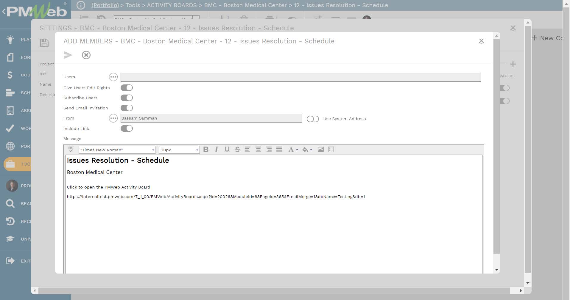
Task: Open the Search magnifier in the sidebar
Action: [x=10, y=204]
